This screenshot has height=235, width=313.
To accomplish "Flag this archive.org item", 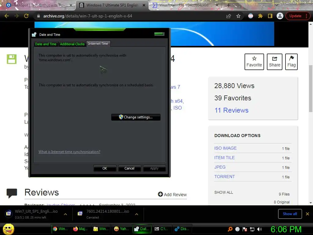I will click(291, 62).
